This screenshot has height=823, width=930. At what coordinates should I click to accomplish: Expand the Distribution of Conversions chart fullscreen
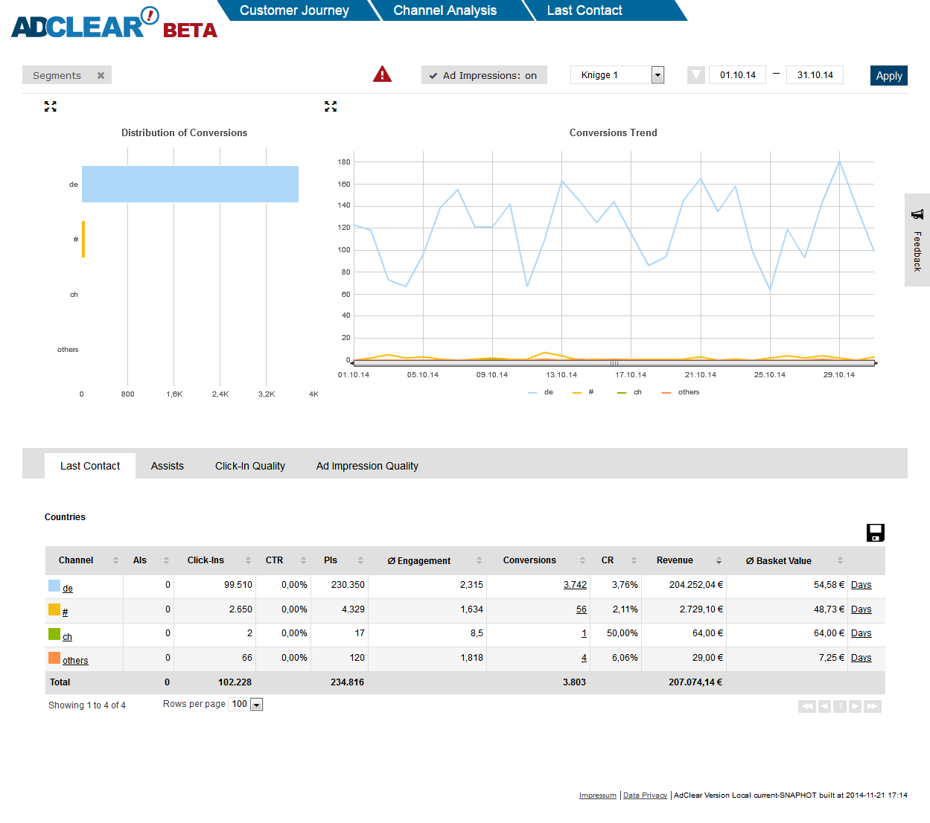50,106
